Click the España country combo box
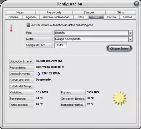 tap(94, 33)
